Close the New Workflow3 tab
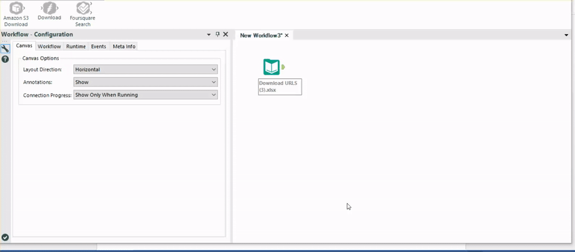Screen dimensions: 575x252 click(287, 35)
